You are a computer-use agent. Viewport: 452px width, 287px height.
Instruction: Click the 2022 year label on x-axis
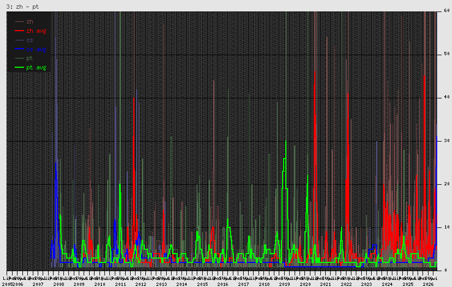(x=346, y=284)
